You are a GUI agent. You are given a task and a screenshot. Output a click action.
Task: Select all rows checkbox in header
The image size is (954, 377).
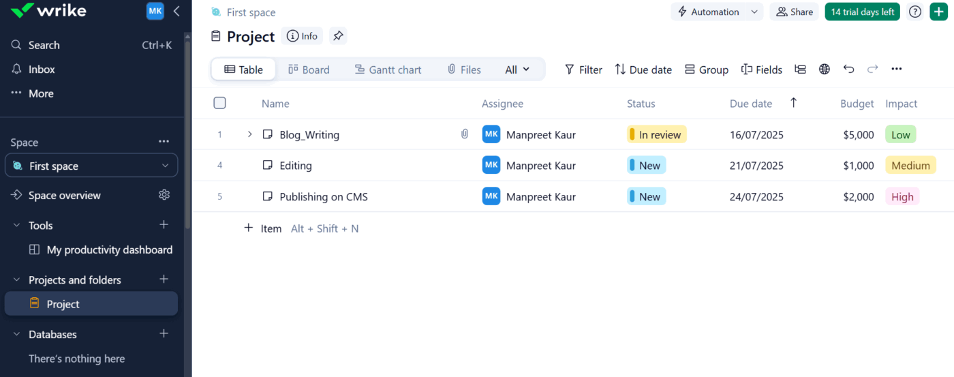(219, 103)
